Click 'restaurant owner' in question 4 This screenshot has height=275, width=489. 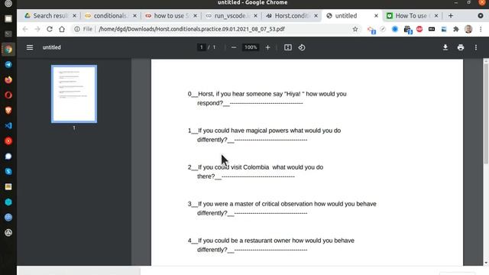(267, 241)
